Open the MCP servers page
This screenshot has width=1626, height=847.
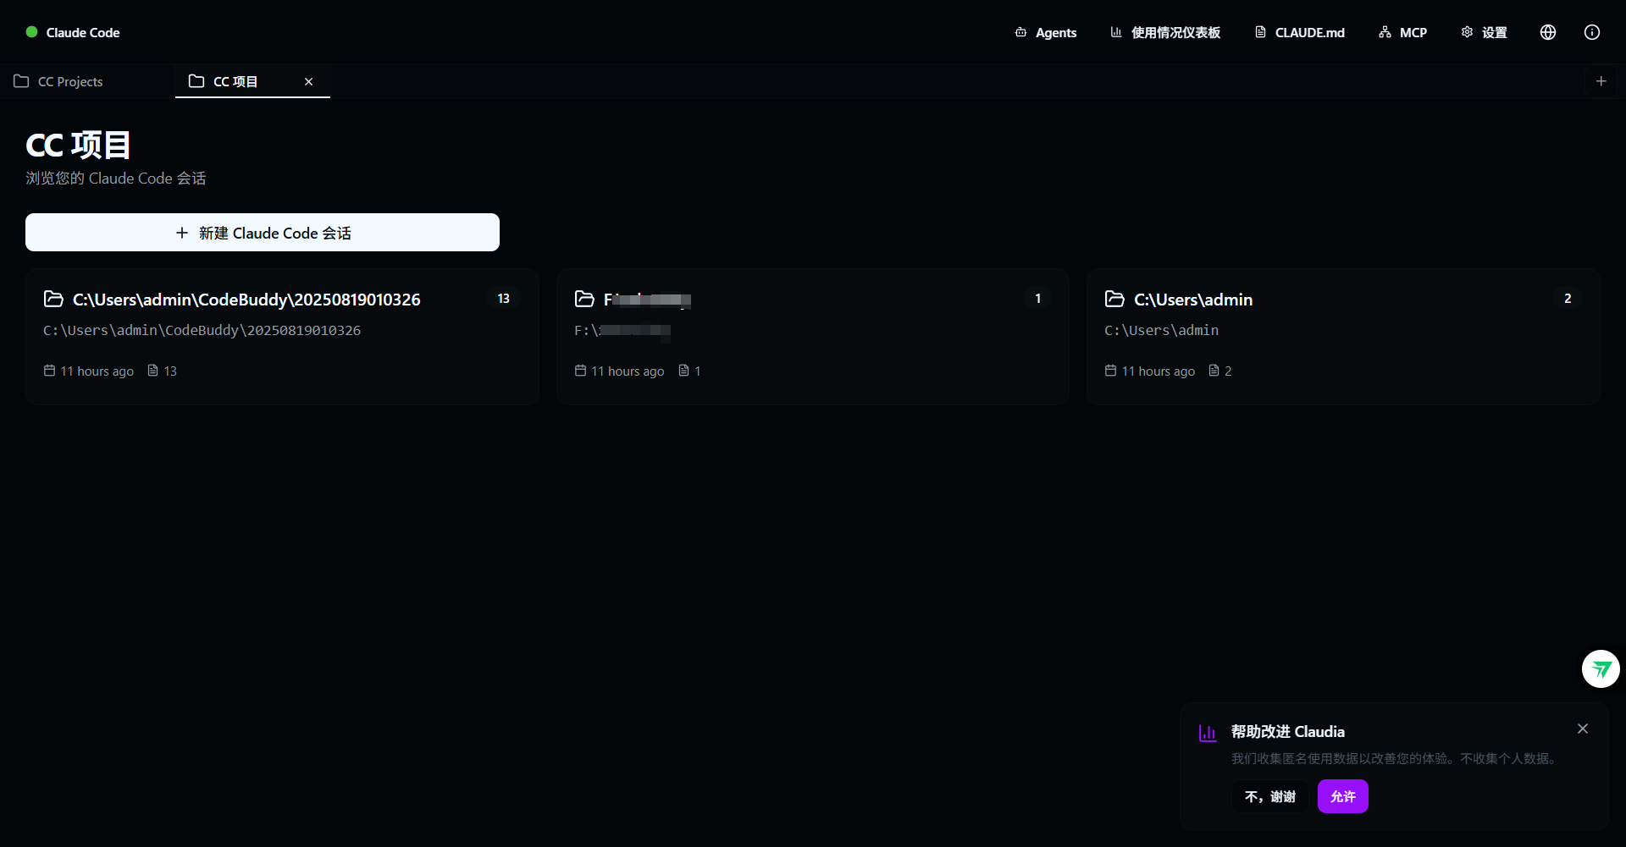pyautogui.click(x=1402, y=32)
